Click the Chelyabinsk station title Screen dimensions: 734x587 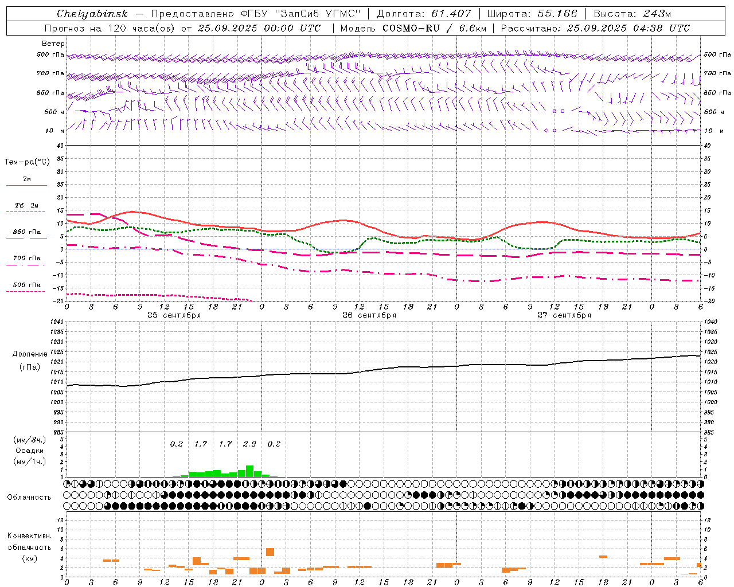point(92,14)
